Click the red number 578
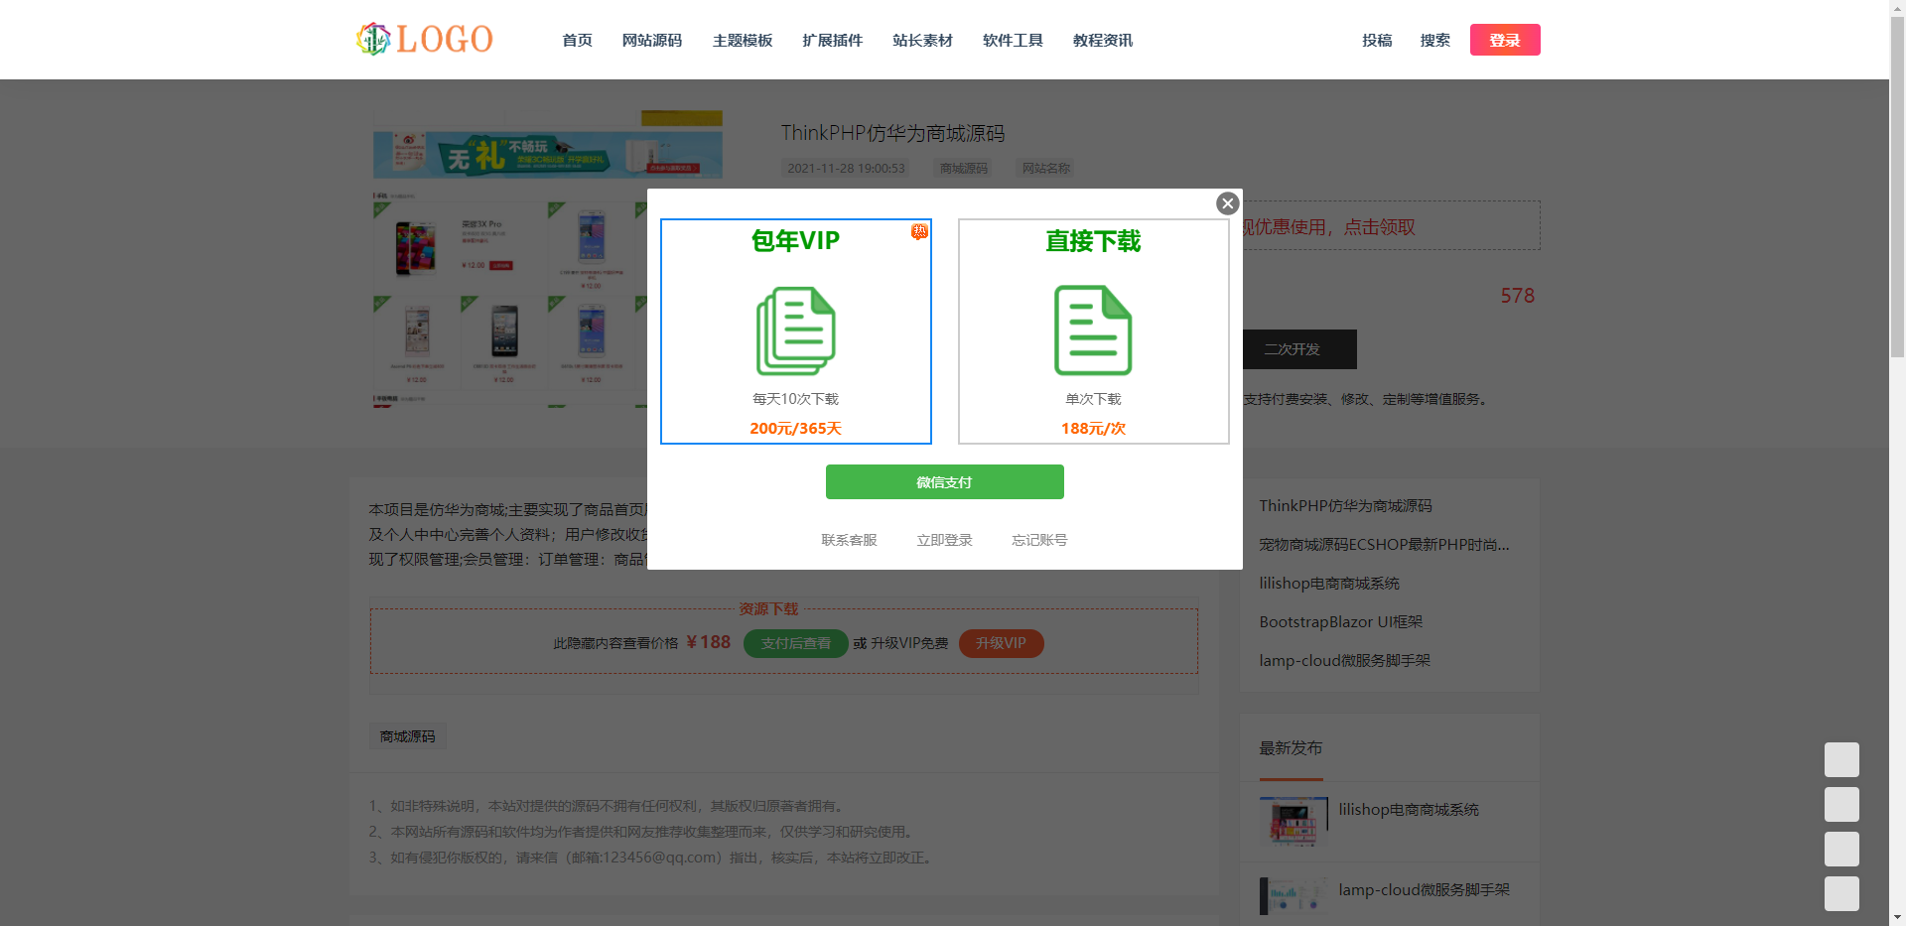Viewport: 1906px width, 926px height. tap(1517, 296)
